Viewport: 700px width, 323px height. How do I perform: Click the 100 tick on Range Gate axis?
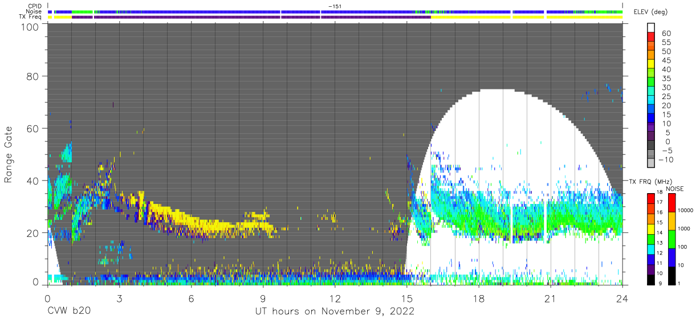(x=29, y=27)
